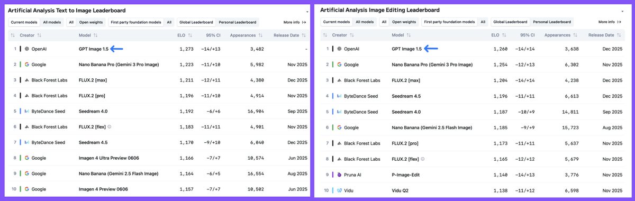Image resolution: width=635 pixels, height=201 pixels.
Task: Click Black Forest Labs logo next to FLUX.2 [max] in right table
Action: pyautogui.click(x=339, y=80)
